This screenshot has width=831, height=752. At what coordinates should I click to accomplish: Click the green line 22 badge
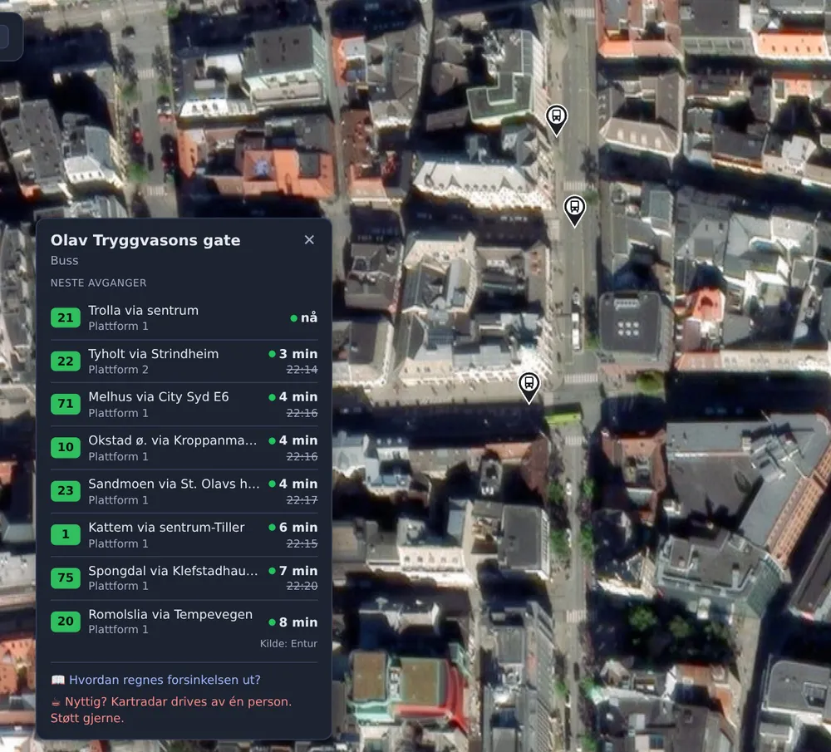(66, 361)
